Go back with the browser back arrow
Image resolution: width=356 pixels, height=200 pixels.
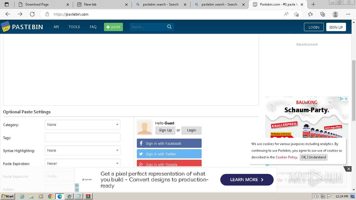coord(8,14)
